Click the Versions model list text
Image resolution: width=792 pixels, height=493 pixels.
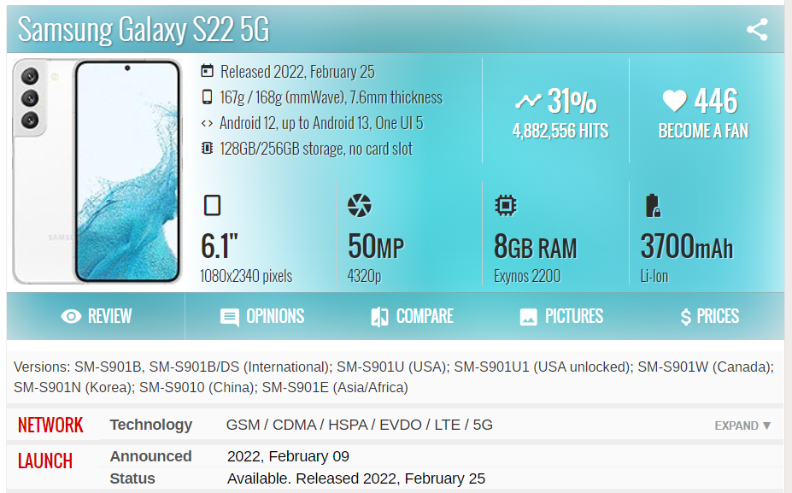point(394,377)
